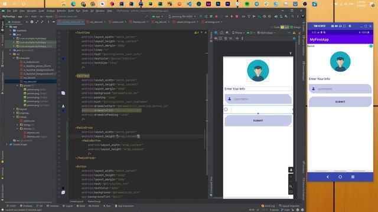Image resolution: width=378 pixels, height=212 pixels.
Task: Go to next highlighted error down arrow
Action: pos(206,32)
